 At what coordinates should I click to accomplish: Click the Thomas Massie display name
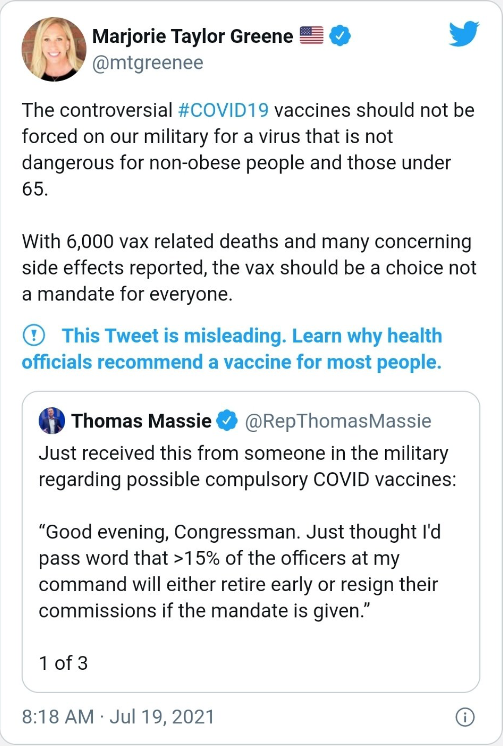(x=142, y=420)
